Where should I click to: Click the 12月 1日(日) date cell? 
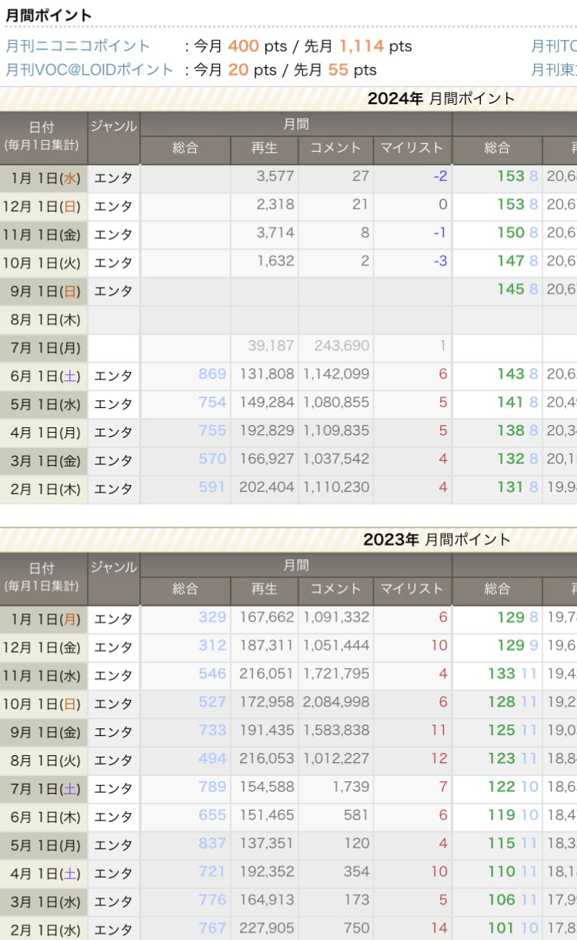45,206
